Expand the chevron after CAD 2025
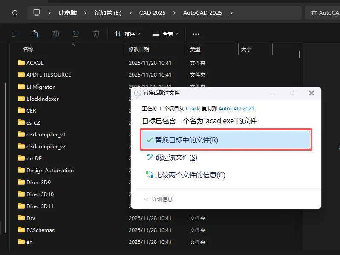The height and width of the screenshot is (255, 340). click(x=174, y=13)
